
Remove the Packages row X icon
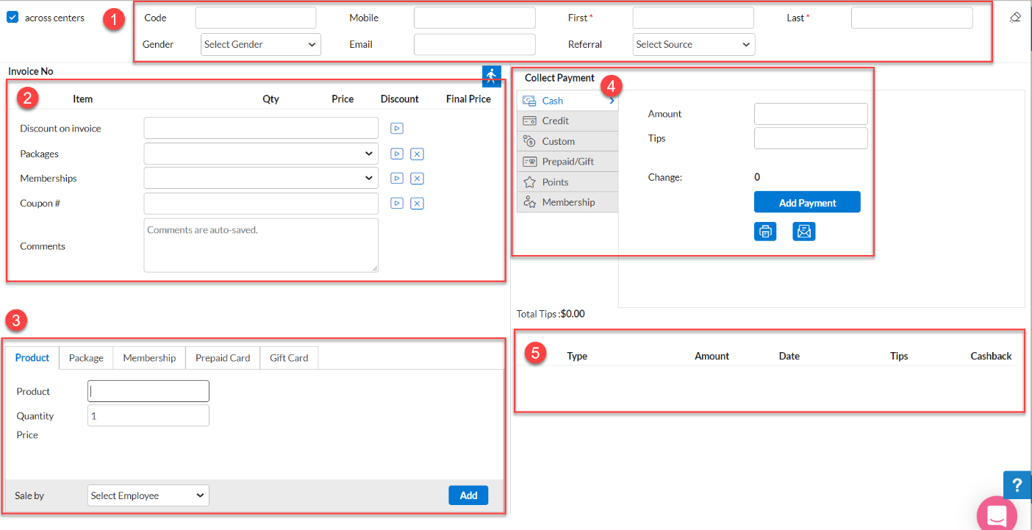(417, 154)
